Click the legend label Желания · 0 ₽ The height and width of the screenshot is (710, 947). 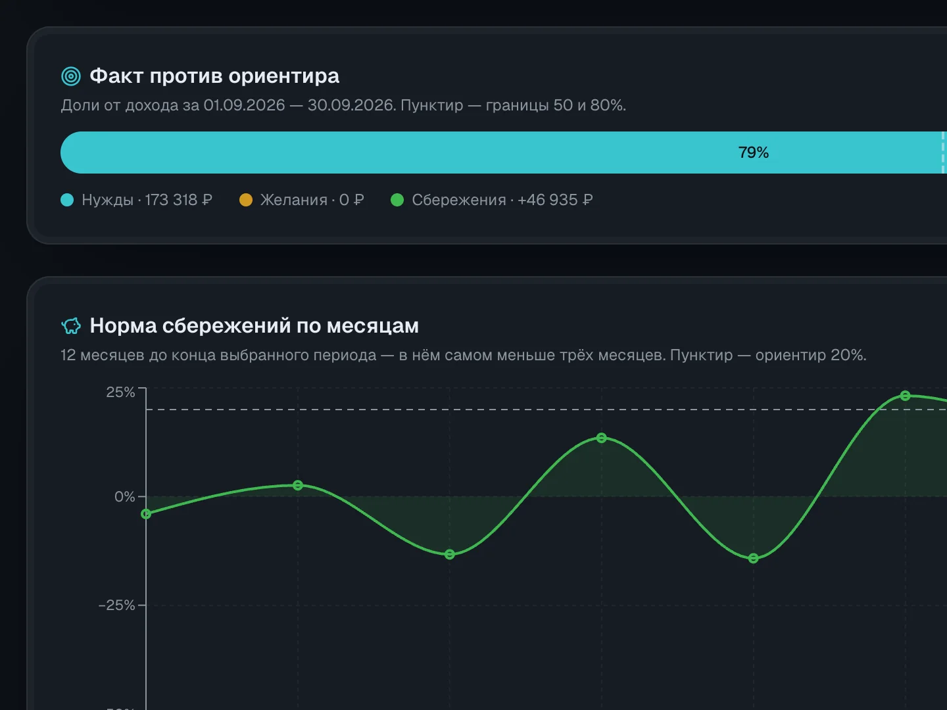point(312,200)
